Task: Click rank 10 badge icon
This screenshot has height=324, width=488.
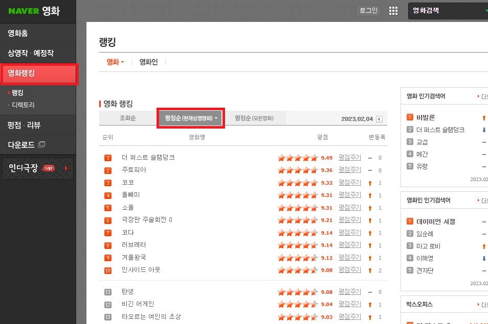Action: [108, 270]
